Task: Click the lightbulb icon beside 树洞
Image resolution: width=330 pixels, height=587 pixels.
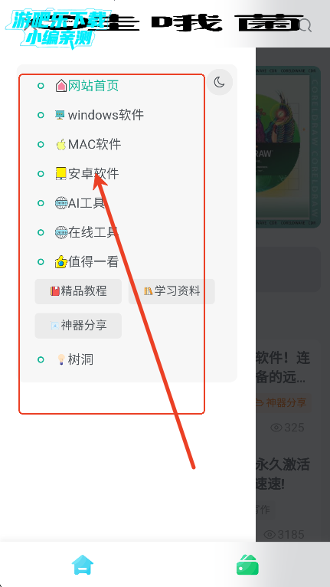Action: pyautogui.click(x=61, y=359)
